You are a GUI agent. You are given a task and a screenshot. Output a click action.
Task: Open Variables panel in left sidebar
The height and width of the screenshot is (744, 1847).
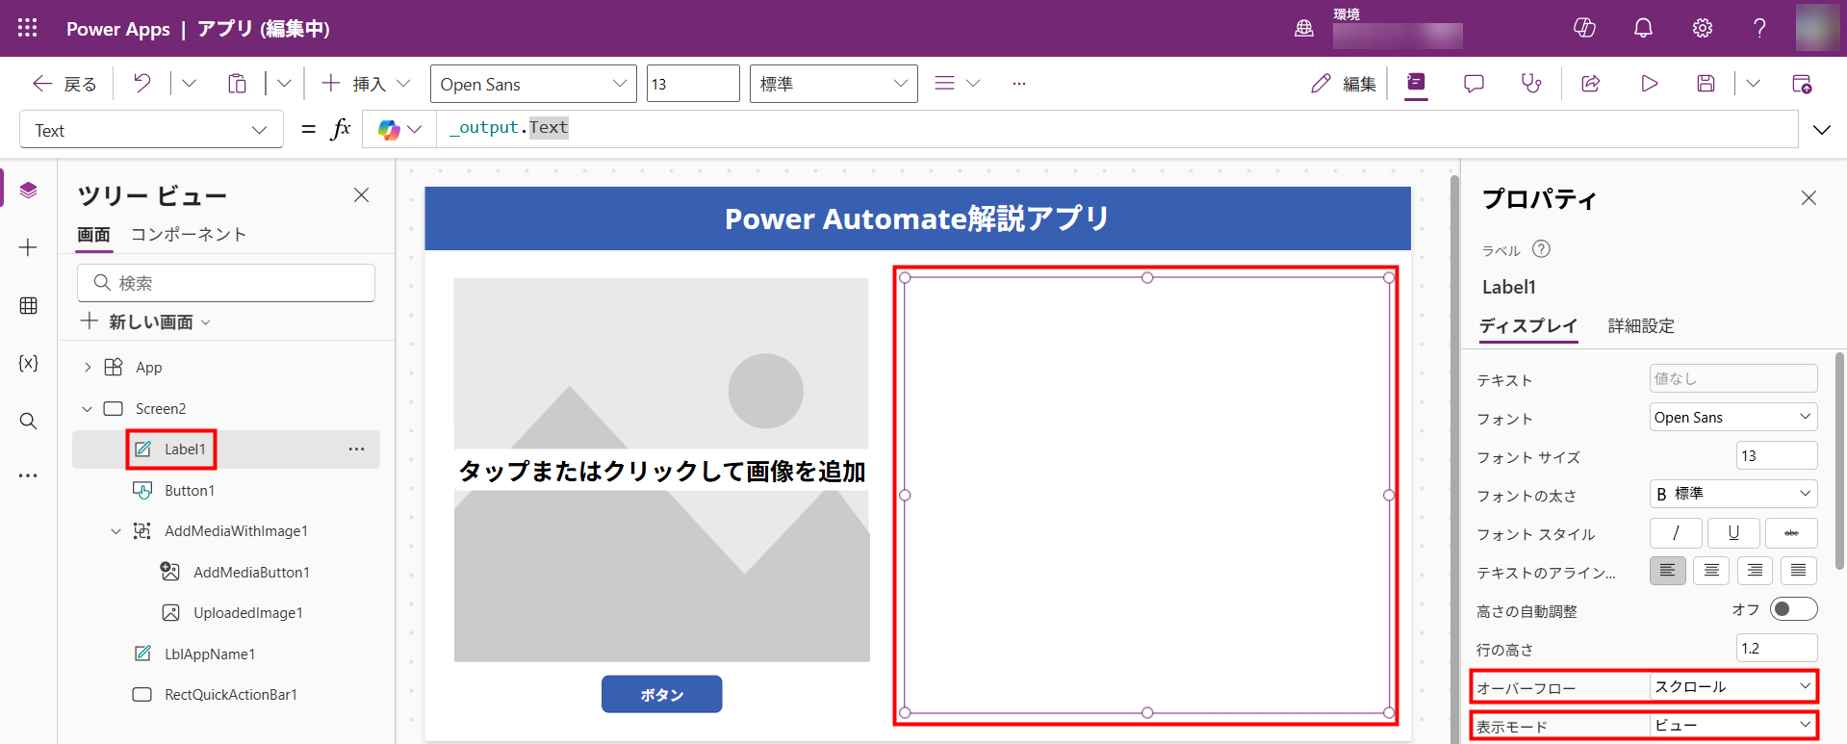[x=28, y=363]
